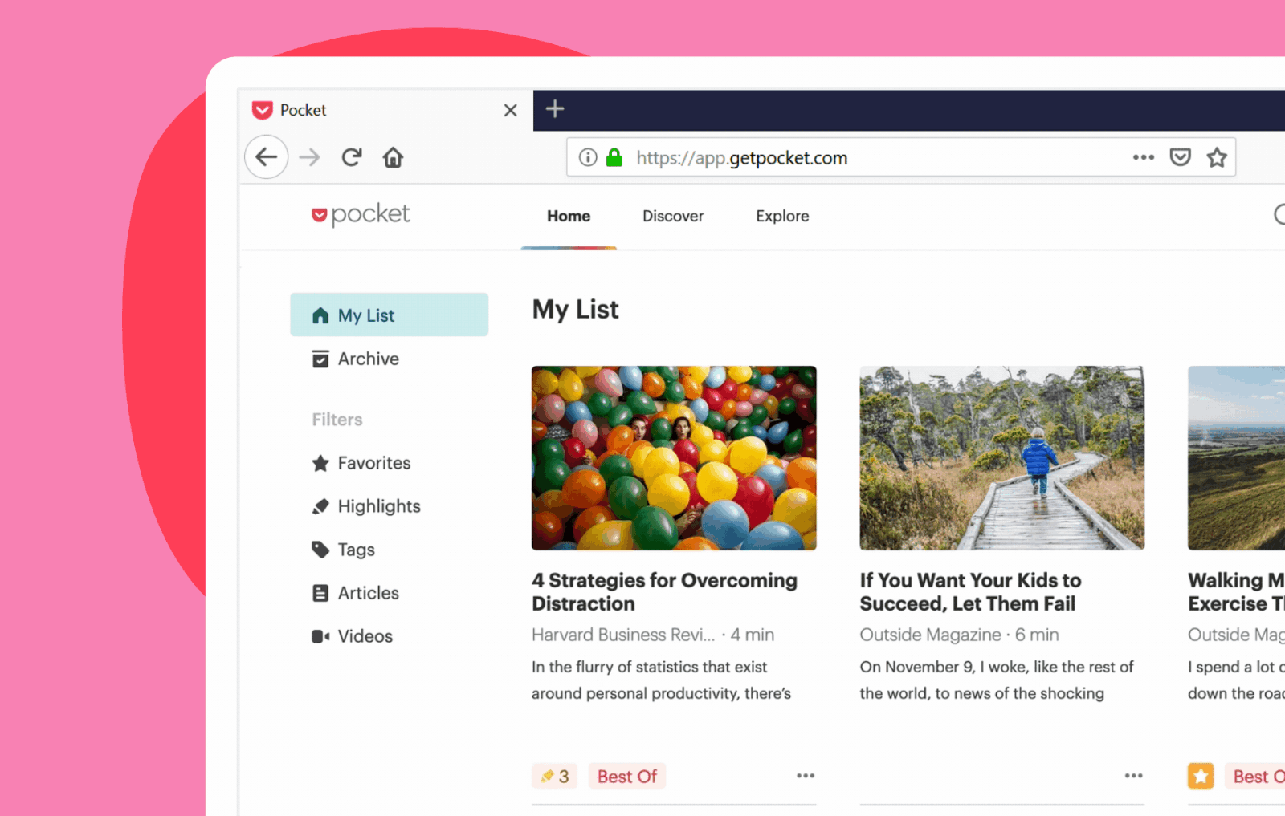Viewport: 1285px width, 816px height.
Task: Click the Save to Pocket icon in address bar
Action: coord(1180,157)
